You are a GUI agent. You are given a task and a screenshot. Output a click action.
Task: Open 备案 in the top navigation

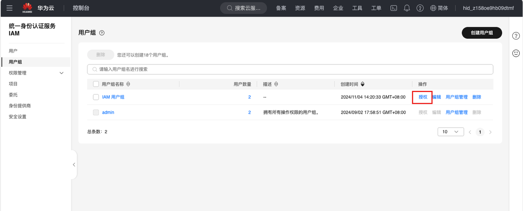coord(281,8)
